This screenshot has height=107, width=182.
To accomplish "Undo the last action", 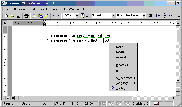I will pyautogui.click(x=54, y=15).
